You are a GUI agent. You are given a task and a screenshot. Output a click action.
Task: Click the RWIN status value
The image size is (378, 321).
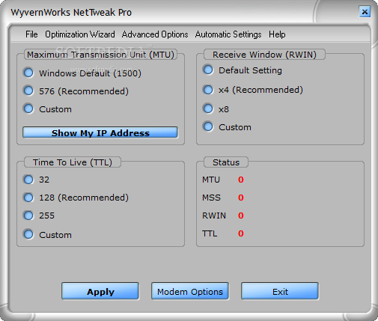(x=241, y=215)
